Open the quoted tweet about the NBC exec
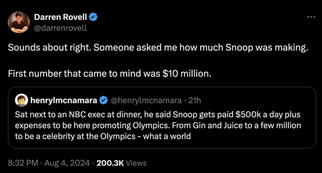322x173 pixels. [x=162, y=126]
